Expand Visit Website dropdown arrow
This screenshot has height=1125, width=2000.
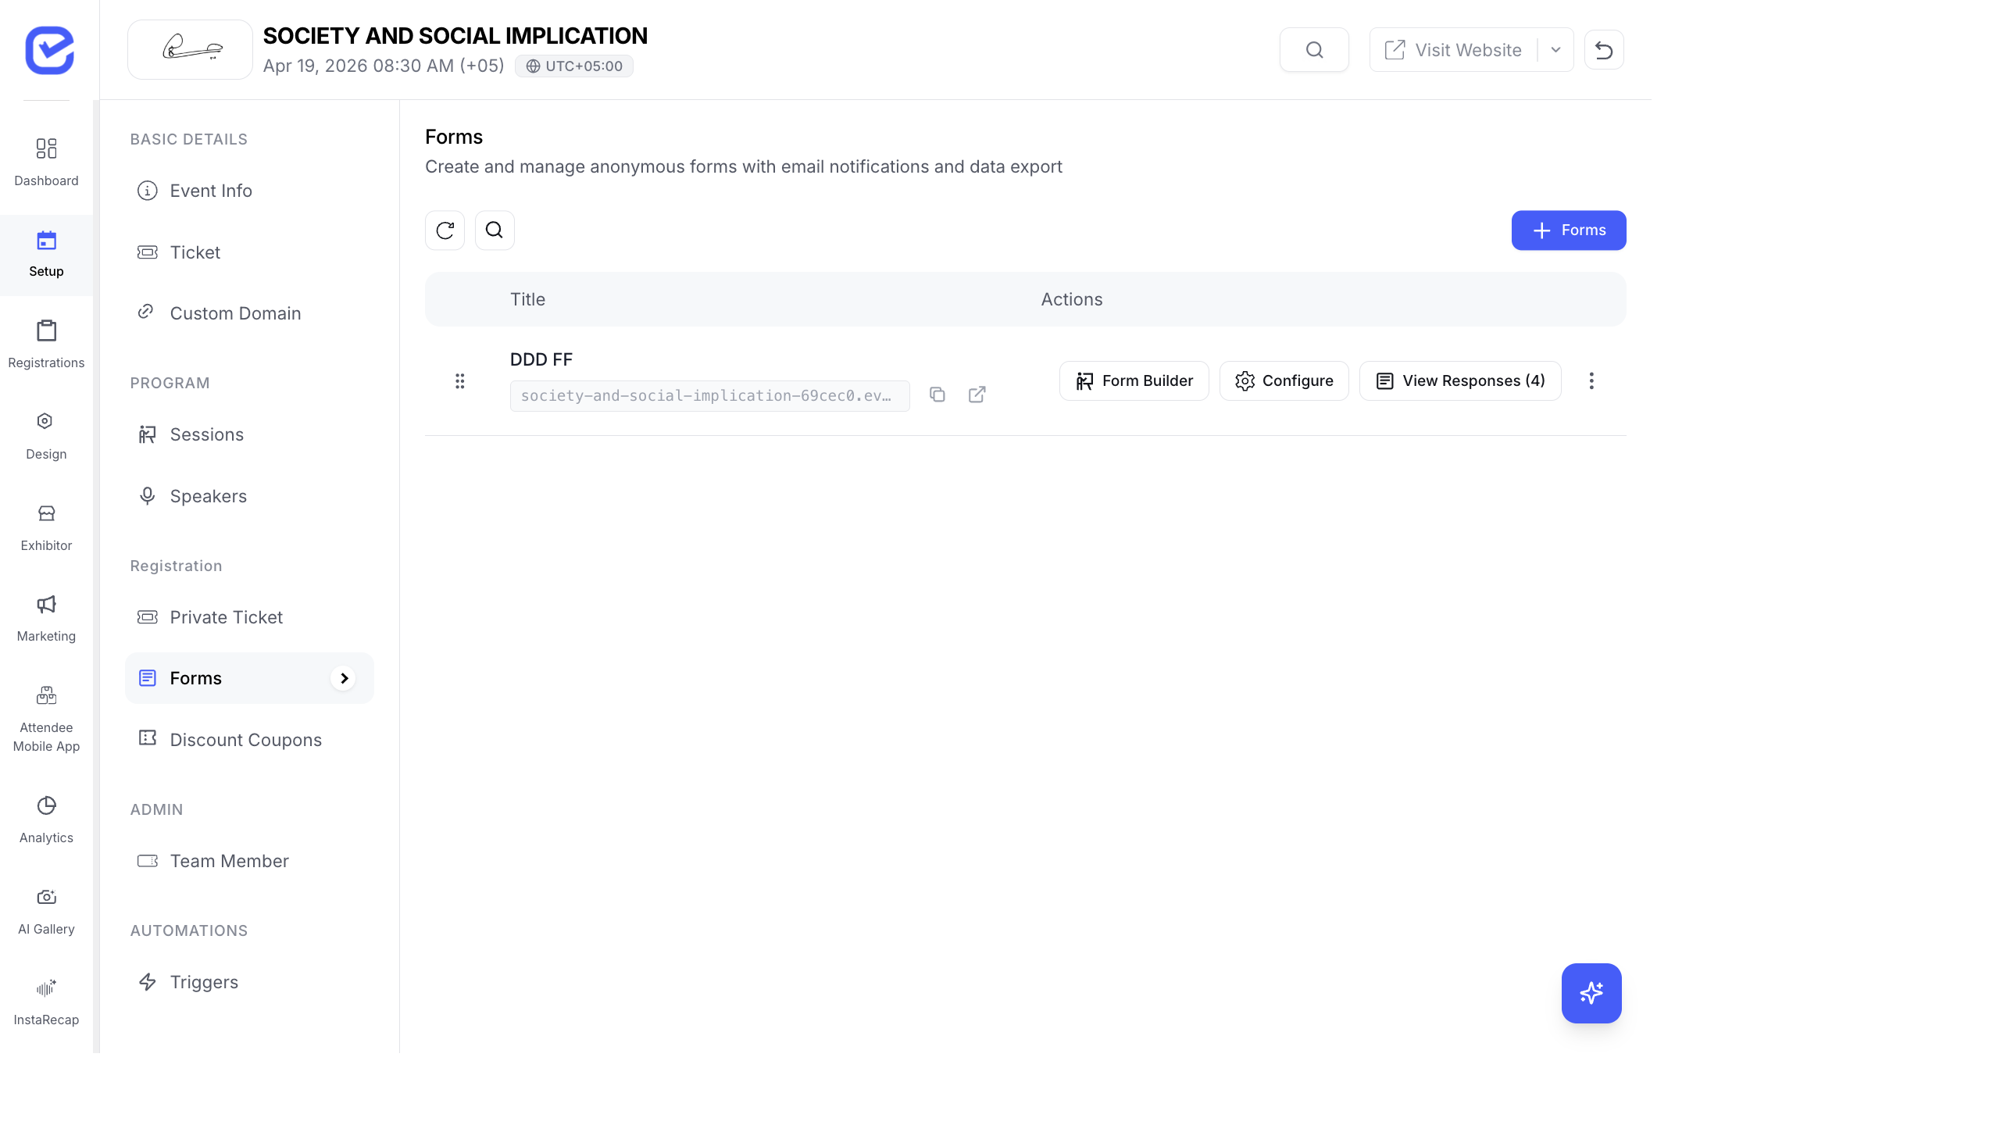pyautogui.click(x=1555, y=50)
